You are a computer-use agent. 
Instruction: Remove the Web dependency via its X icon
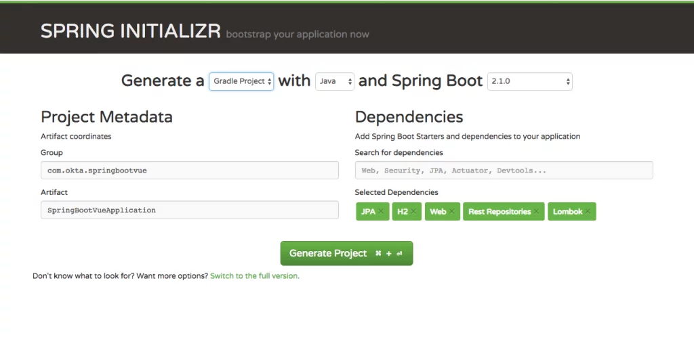pyautogui.click(x=451, y=212)
